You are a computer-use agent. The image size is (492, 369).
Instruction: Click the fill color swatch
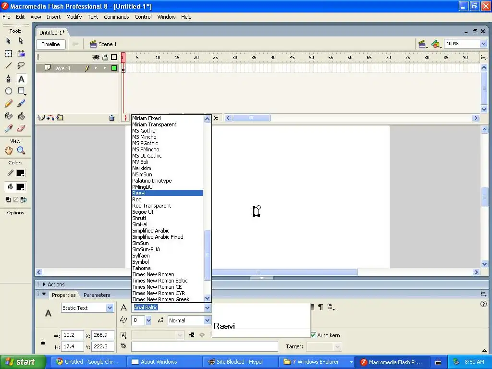pyautogui.click(x=20, y=187)
